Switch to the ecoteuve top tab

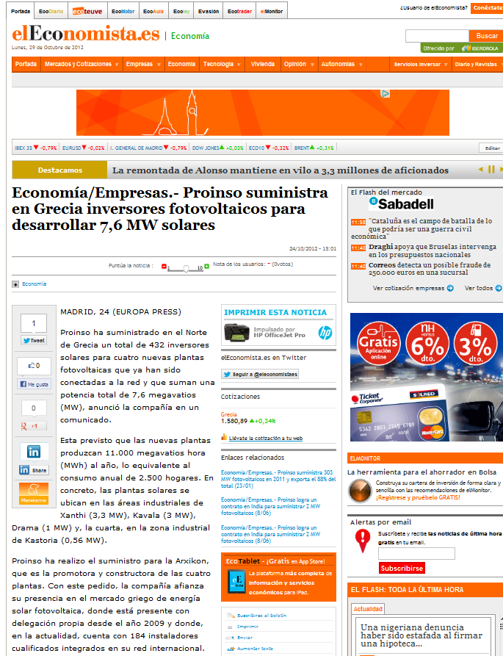pos(87,11)
